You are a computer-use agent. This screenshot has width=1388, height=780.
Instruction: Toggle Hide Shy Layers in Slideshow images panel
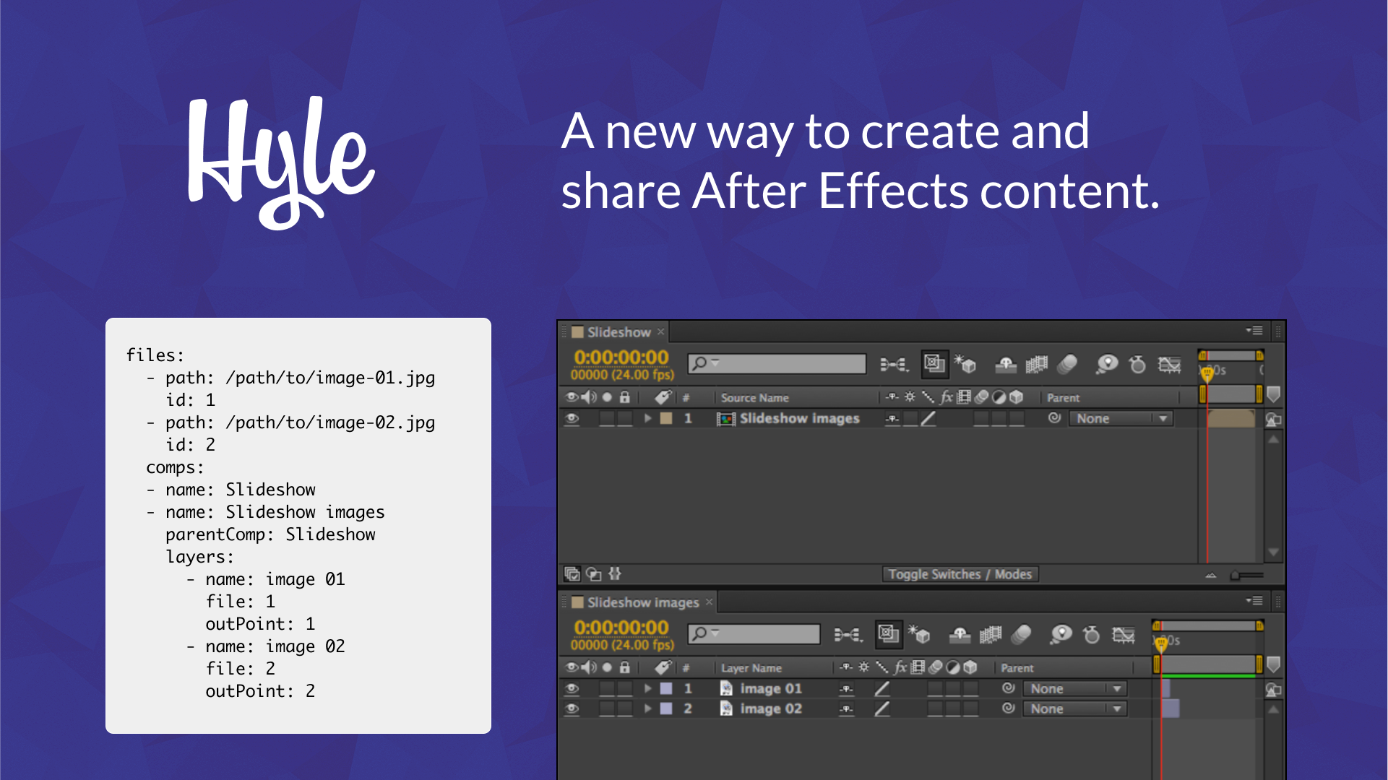tap(960, 635)
